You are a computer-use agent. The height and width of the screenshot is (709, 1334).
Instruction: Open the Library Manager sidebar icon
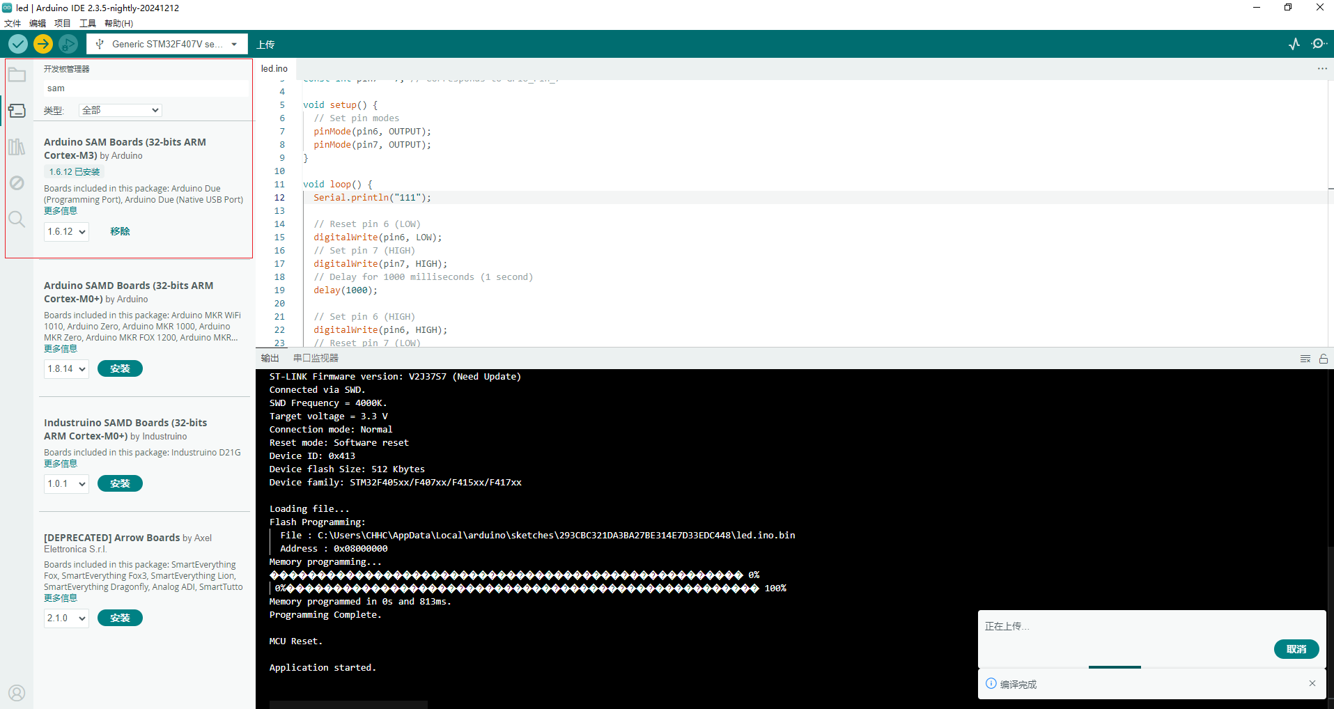tap(17, 146)
